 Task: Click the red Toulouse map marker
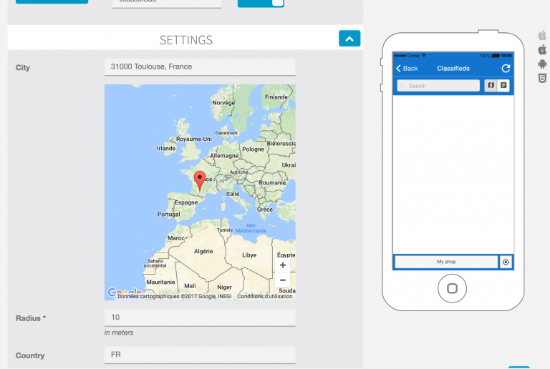(x=200, y=179)
